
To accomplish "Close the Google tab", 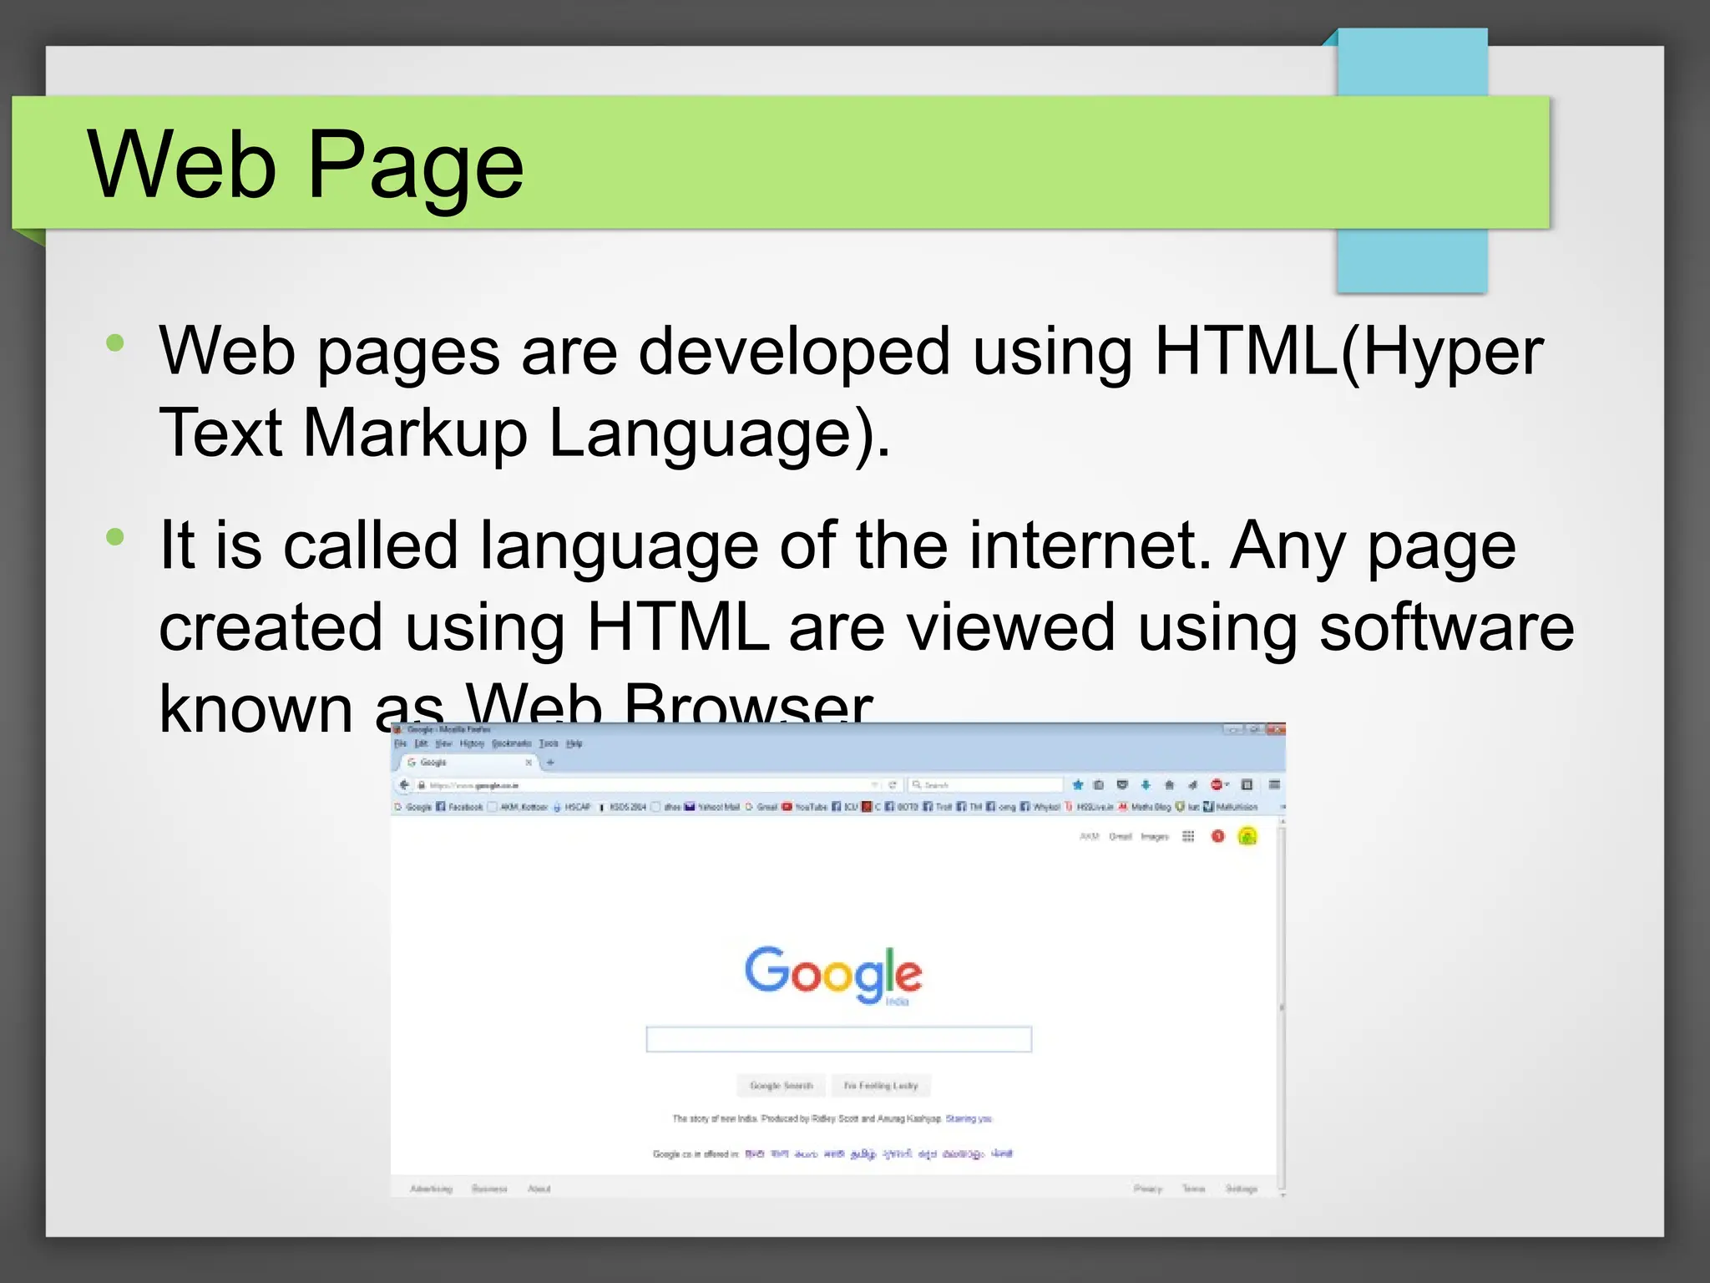I will coord(528,762).
